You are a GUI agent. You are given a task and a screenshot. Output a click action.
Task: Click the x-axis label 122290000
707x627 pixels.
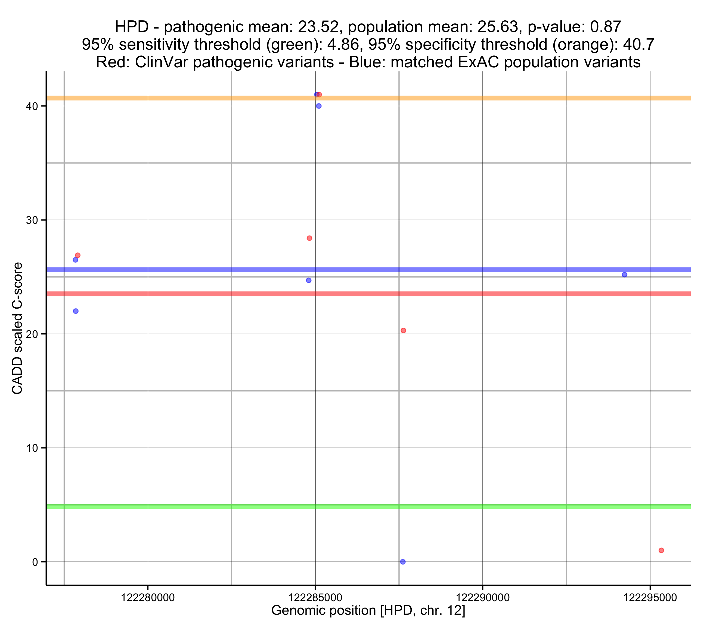(482, 598)
